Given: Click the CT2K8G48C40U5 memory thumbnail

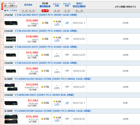Looking at the screenshot, I should (x=11, y=103).
